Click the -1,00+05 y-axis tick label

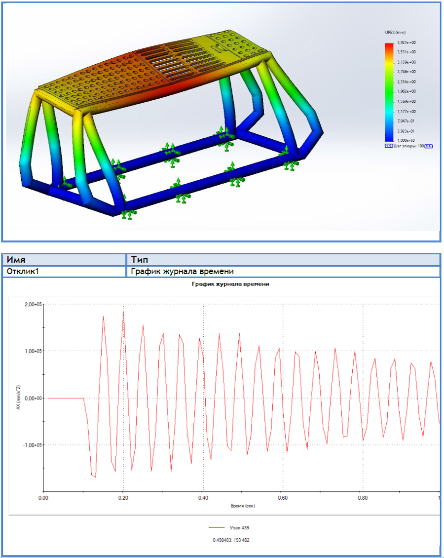(33, 445)
